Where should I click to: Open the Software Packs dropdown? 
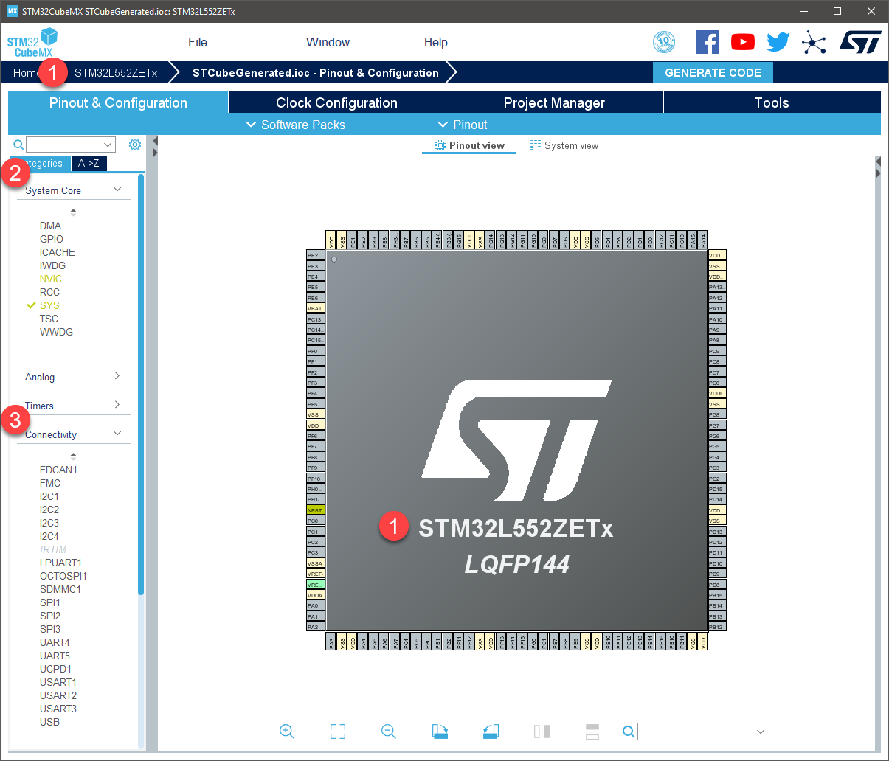(295, 125)
